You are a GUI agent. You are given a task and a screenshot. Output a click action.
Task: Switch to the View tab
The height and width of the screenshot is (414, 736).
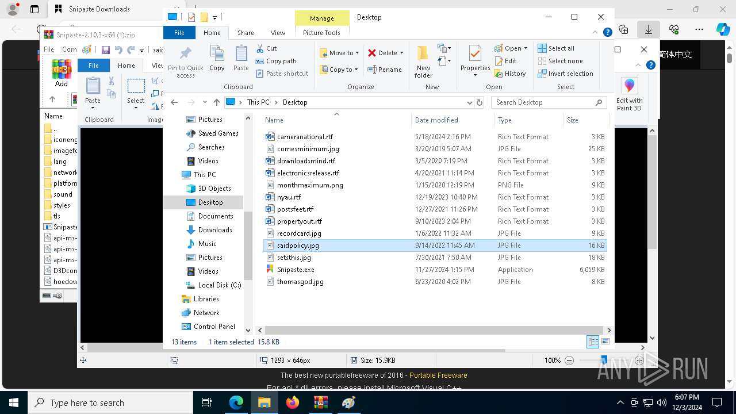[278, 33]
